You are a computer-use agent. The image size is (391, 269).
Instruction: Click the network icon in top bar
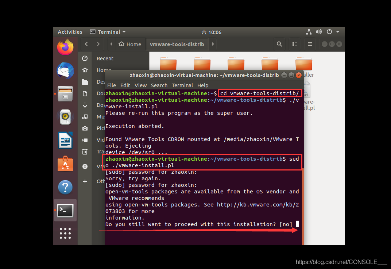(309, 32)
